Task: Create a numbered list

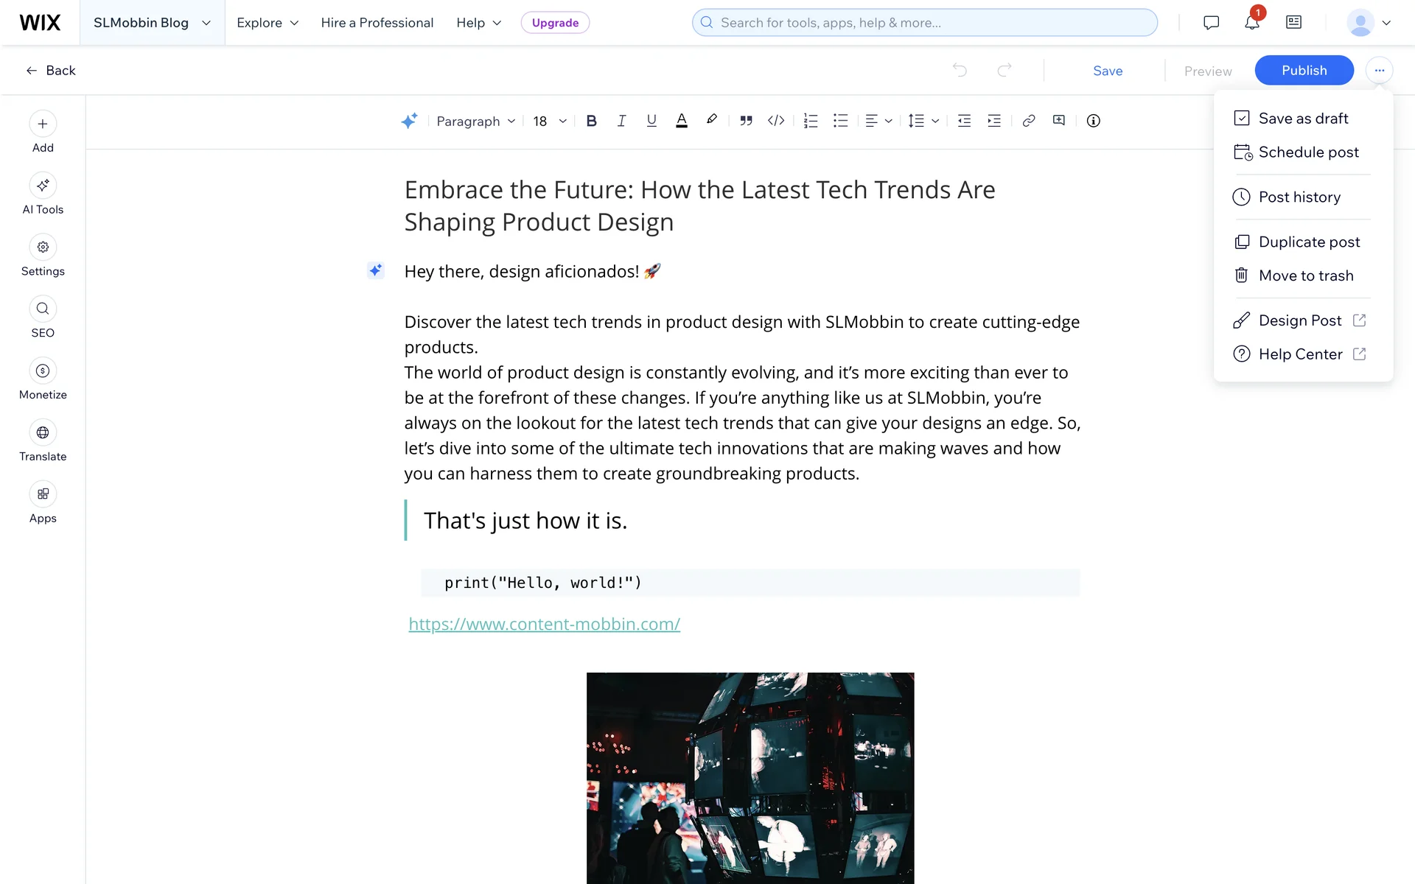Action: [811, 121]
